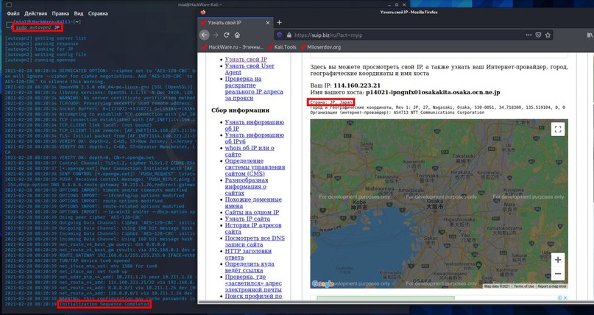Click 'Страна: JP, Japan' text
This screenshot has width=594, height=315.
pyautogui.click(x=331, y=102)
